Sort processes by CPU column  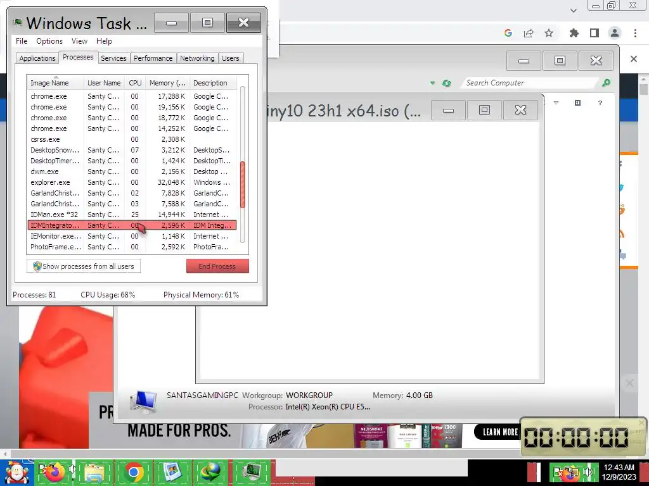[x=135, y=83]
